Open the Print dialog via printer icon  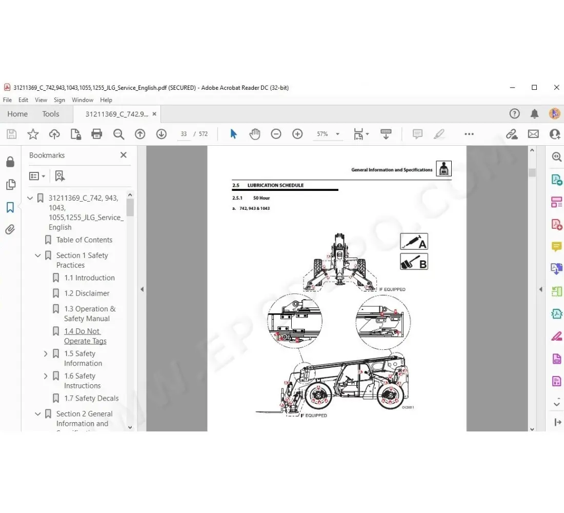[x=97, y=134]
